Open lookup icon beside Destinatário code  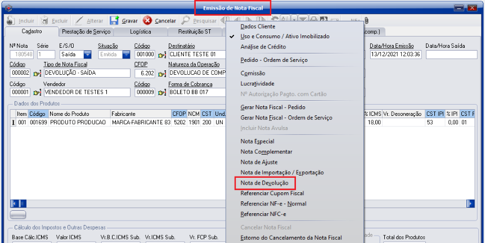coord(162,55)
